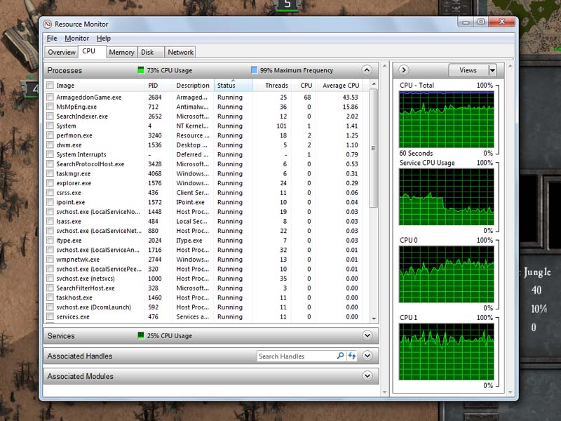Open the Help menu
Image resolution: width=561 pixels, height=421 pixels.
(104, 39)
